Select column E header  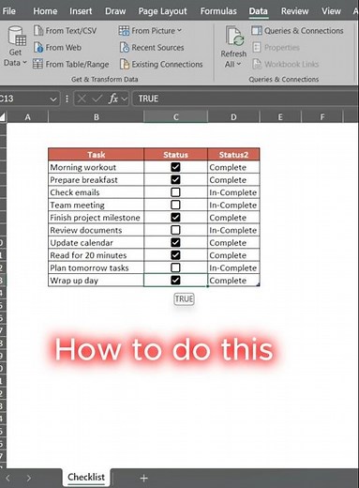(x=280, y=117)
